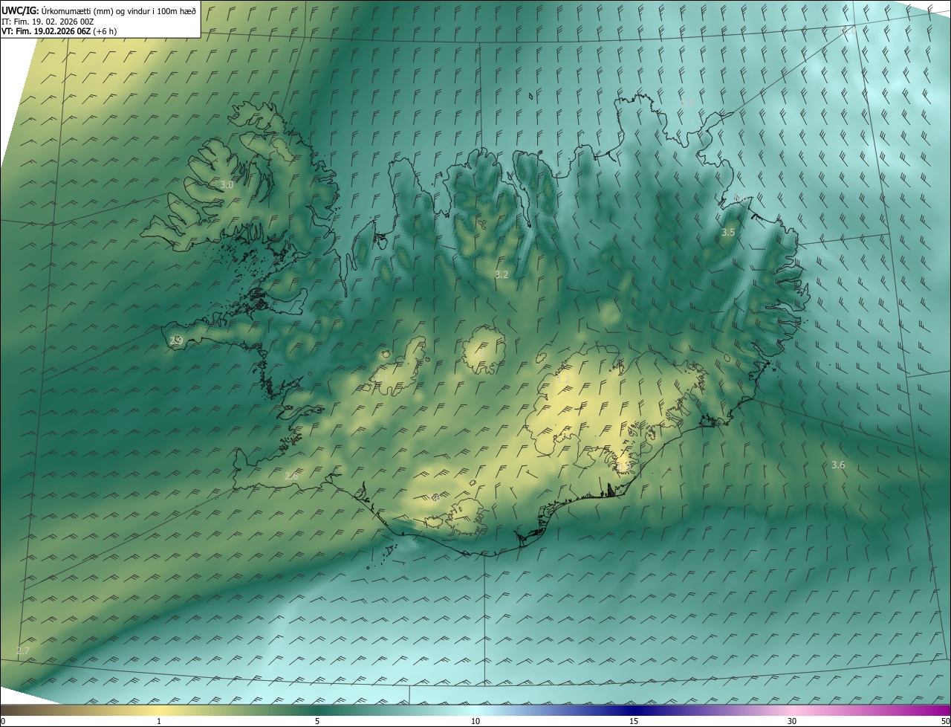Image resolution: width=951 pixels, height=727 pixels.
Task: Select the "IT: Fim. 19. 02. 2026 00Z" line
Action: (x=48, y=22)
